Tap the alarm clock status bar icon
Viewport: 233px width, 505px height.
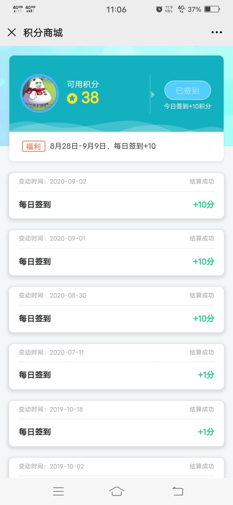159,9
